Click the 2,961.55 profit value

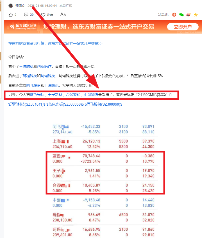92,171
